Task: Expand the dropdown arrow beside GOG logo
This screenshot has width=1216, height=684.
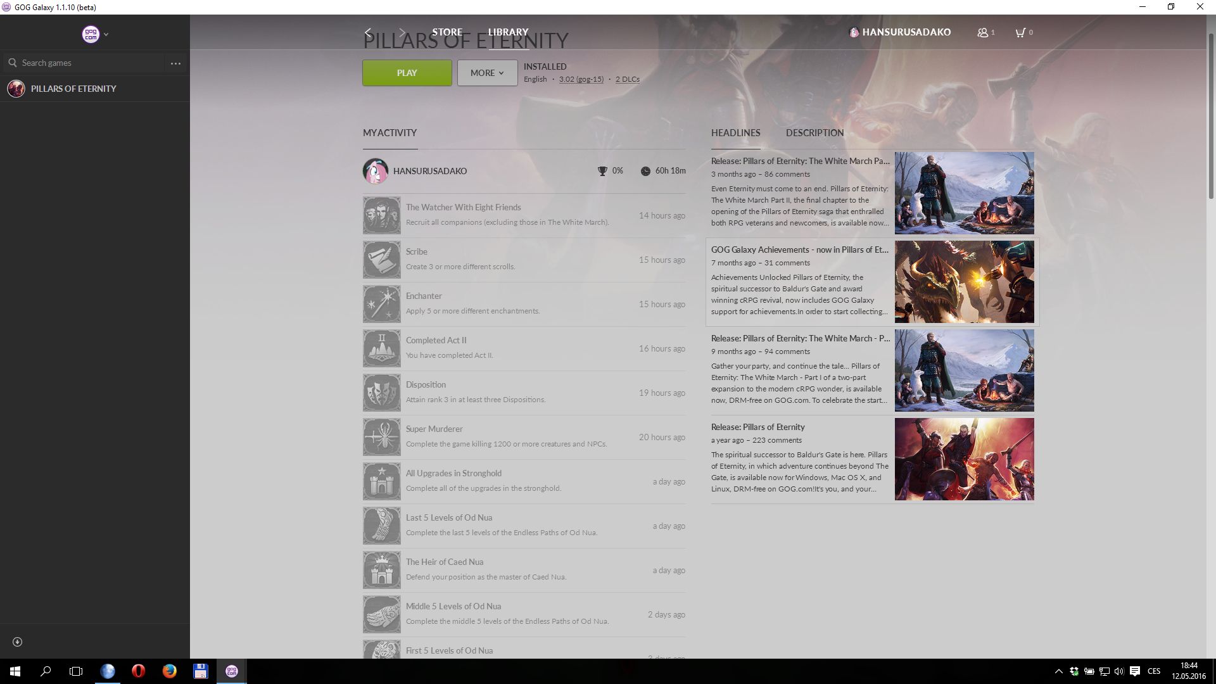Action: (x=106, y=35)
